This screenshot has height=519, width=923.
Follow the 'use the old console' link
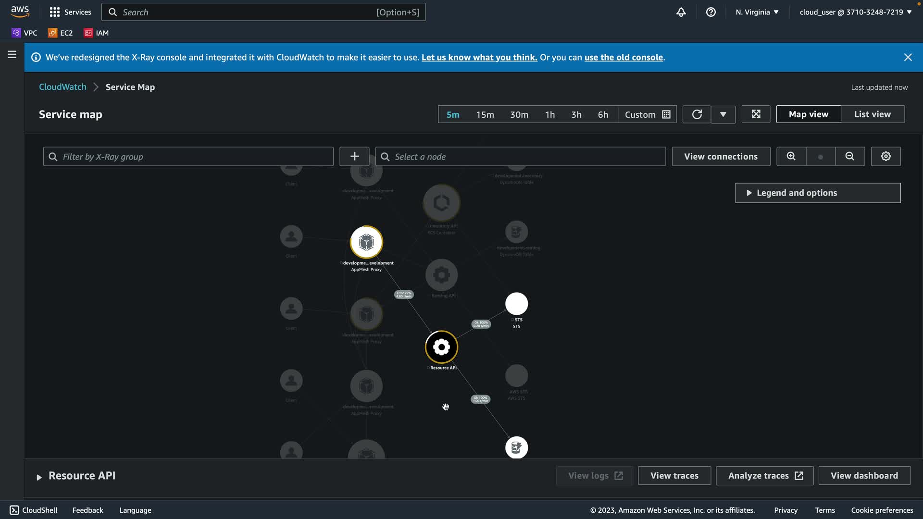coord(623,57)
